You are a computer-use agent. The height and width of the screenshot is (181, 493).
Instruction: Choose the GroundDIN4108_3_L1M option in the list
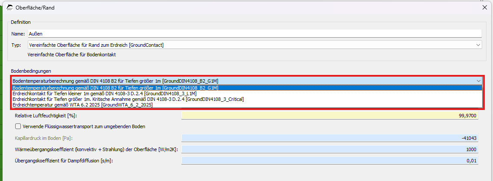click(247, 94)
